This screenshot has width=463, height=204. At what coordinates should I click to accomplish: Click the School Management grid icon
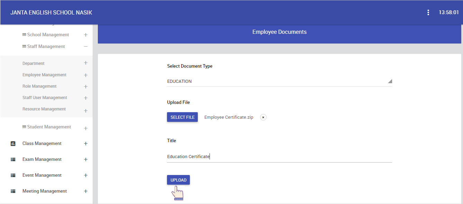24,35
